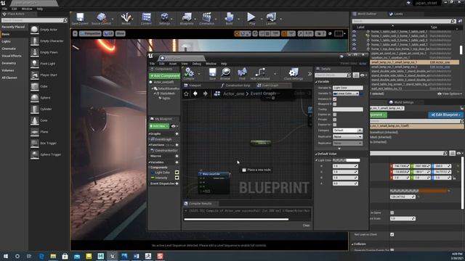The width and height of the screenshot is (465, 261).
Task: Open Class Settings in Blueprint toolbar
Action: pos(294,74)
